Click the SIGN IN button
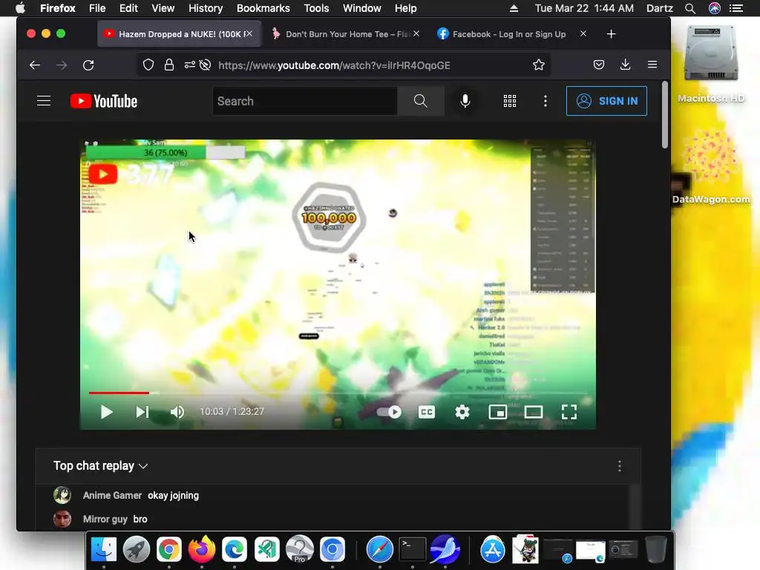760x570 pixels. tap(606, 101)
